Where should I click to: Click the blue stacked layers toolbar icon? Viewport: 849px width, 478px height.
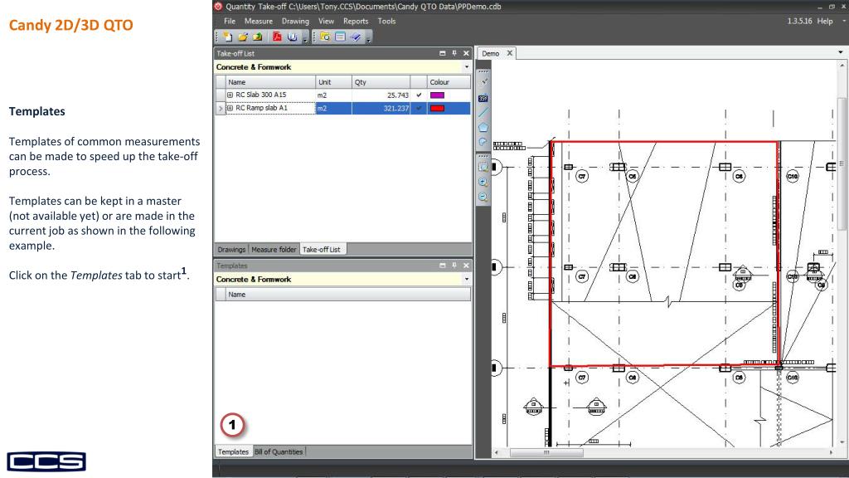(x=355, y=37)
